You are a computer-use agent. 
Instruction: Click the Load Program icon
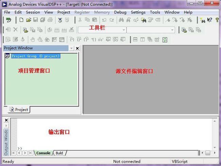[x=60, y=20]
